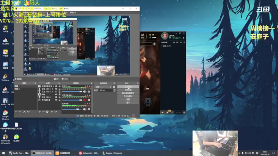Image resolution: width=278 pixels, height=156 pixels.
Task: Toggle lock of the image source row
Action: point(59,94)
